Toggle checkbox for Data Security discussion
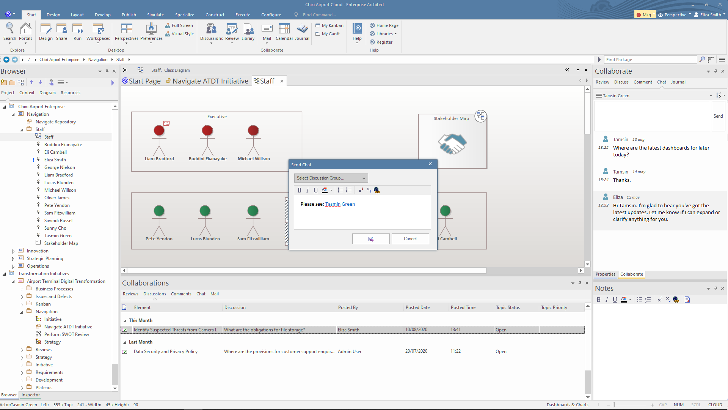 click(x=124, y=352)
